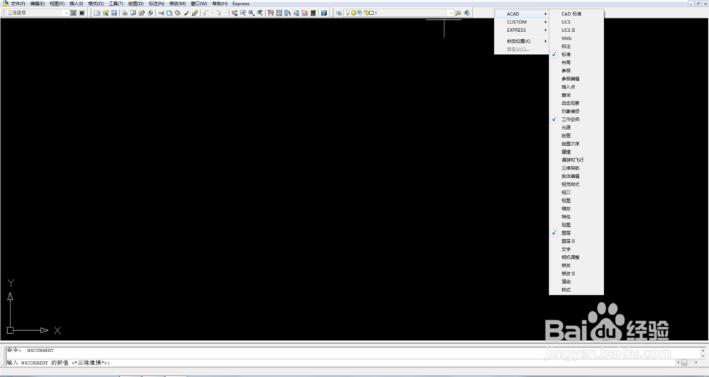Click the Sheet Set Manager icon
709x377 pixels.
(296, 13)
